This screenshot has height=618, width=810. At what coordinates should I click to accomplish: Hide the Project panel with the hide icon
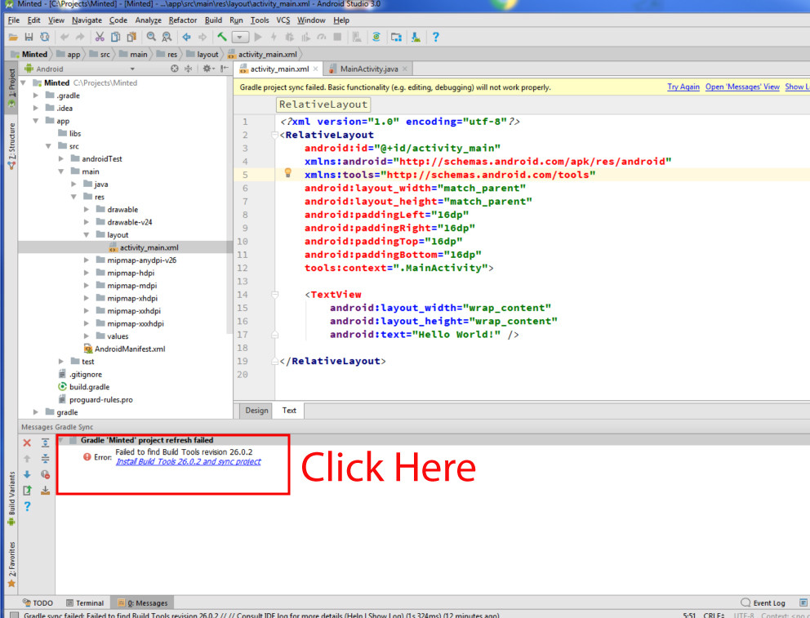click(x=225, y=69)
